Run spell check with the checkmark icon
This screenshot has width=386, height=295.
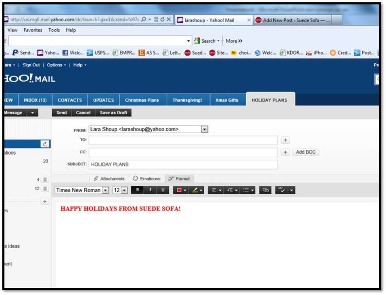282,190
